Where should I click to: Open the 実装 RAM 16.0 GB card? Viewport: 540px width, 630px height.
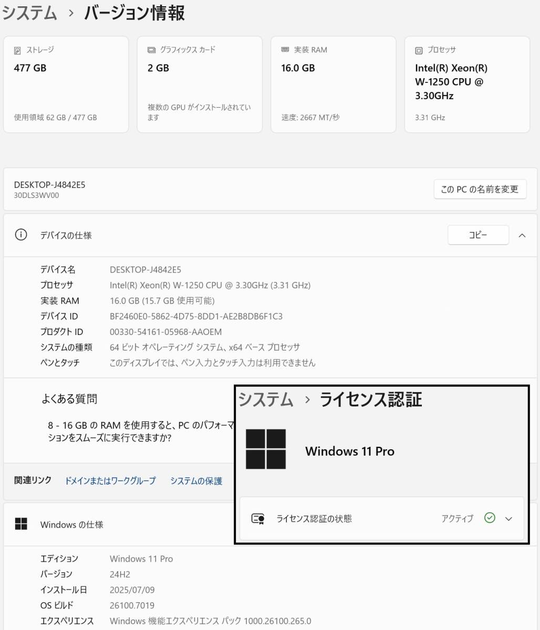(x=334, y=85)
